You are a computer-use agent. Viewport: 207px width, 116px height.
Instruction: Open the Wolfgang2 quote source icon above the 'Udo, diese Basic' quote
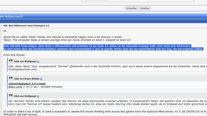[38, 61]
